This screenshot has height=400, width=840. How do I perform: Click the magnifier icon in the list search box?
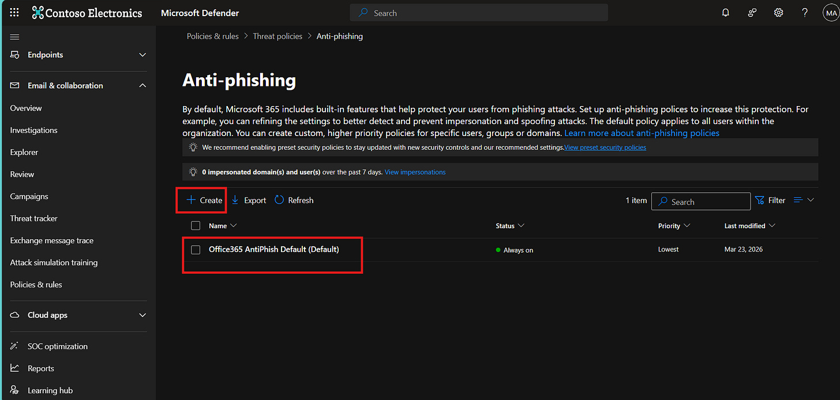(x=663, y=202)
